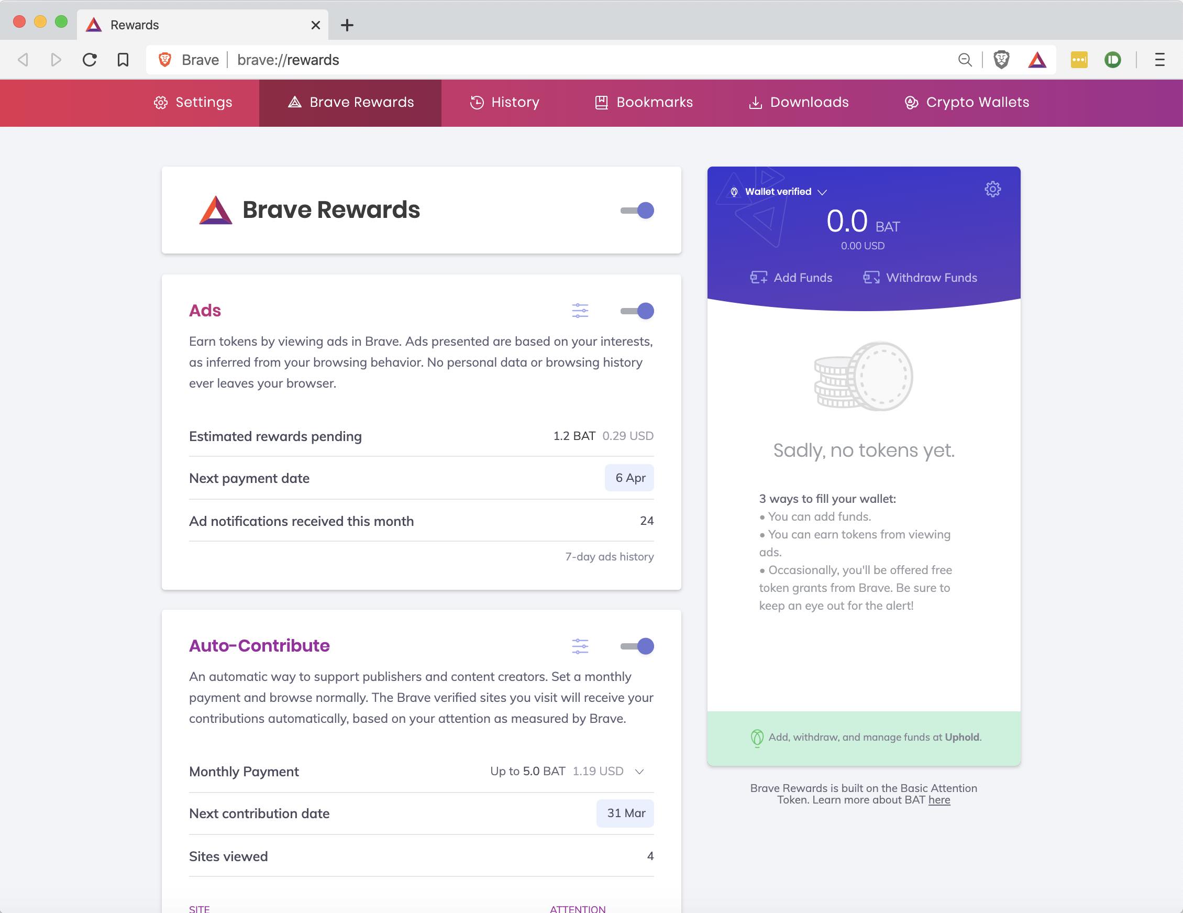1183x913 pixels.
Task: Open the Crypto Wallets tab
Action: (966, 103)
